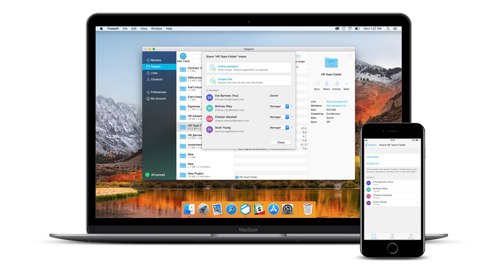Click Eve Barrows EB avatar in share dialog
Screen dimensions: 498x266
209,97
